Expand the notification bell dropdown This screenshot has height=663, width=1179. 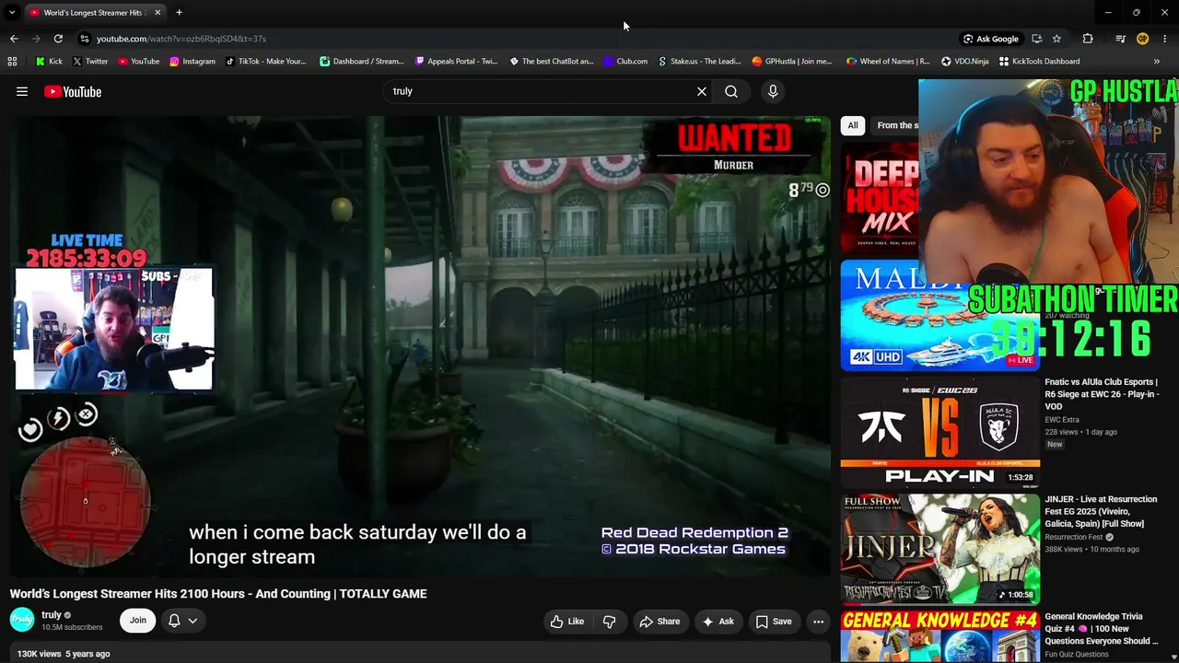pyautogui.click(x=183, y=621)
